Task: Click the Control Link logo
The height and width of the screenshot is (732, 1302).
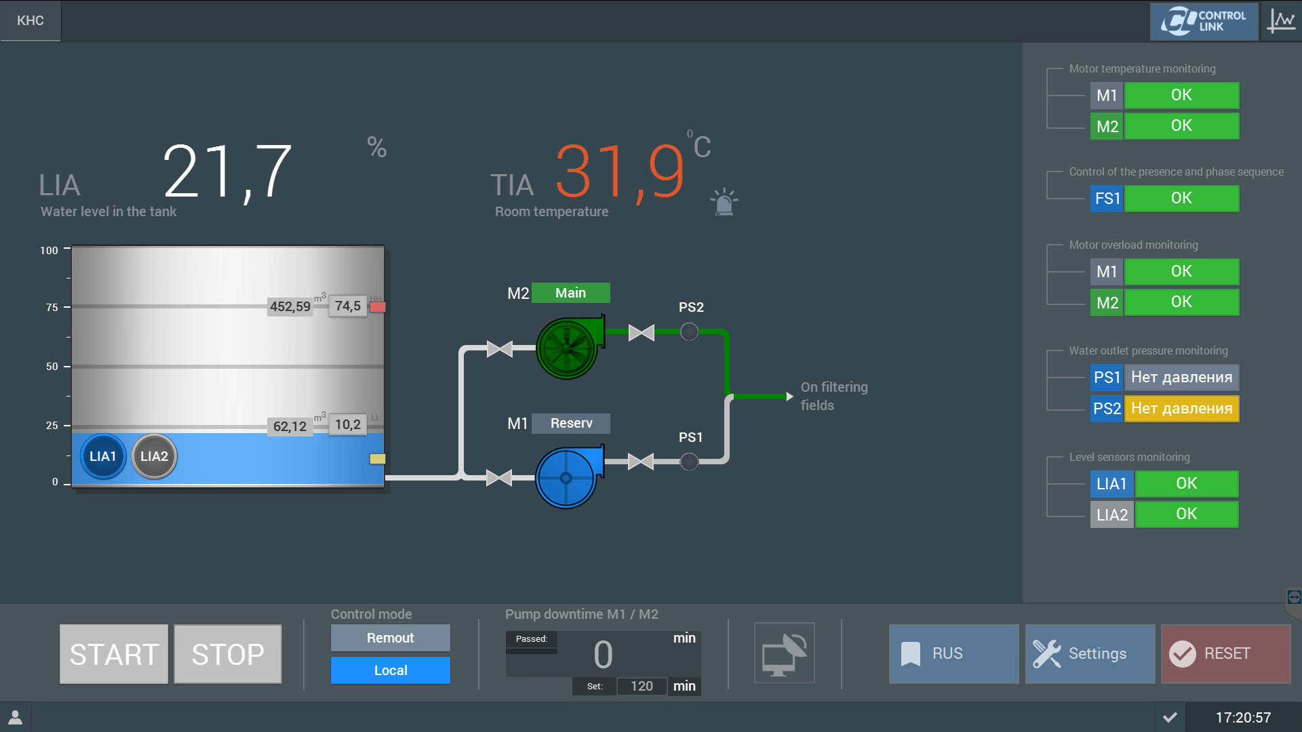Action: tap(1204, 21)
